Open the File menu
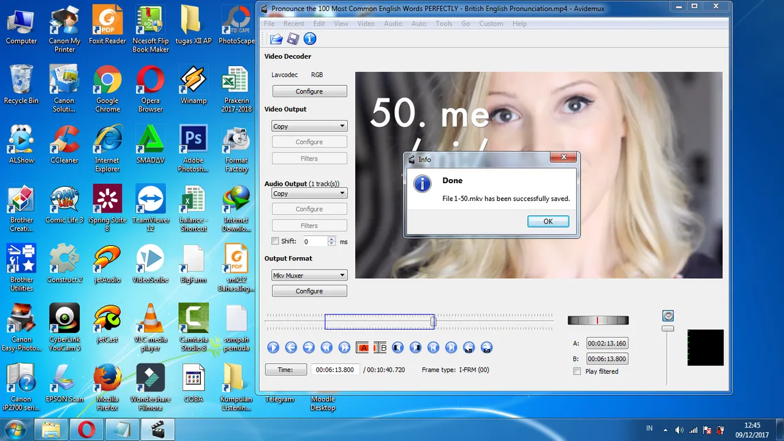 point(269,23)
